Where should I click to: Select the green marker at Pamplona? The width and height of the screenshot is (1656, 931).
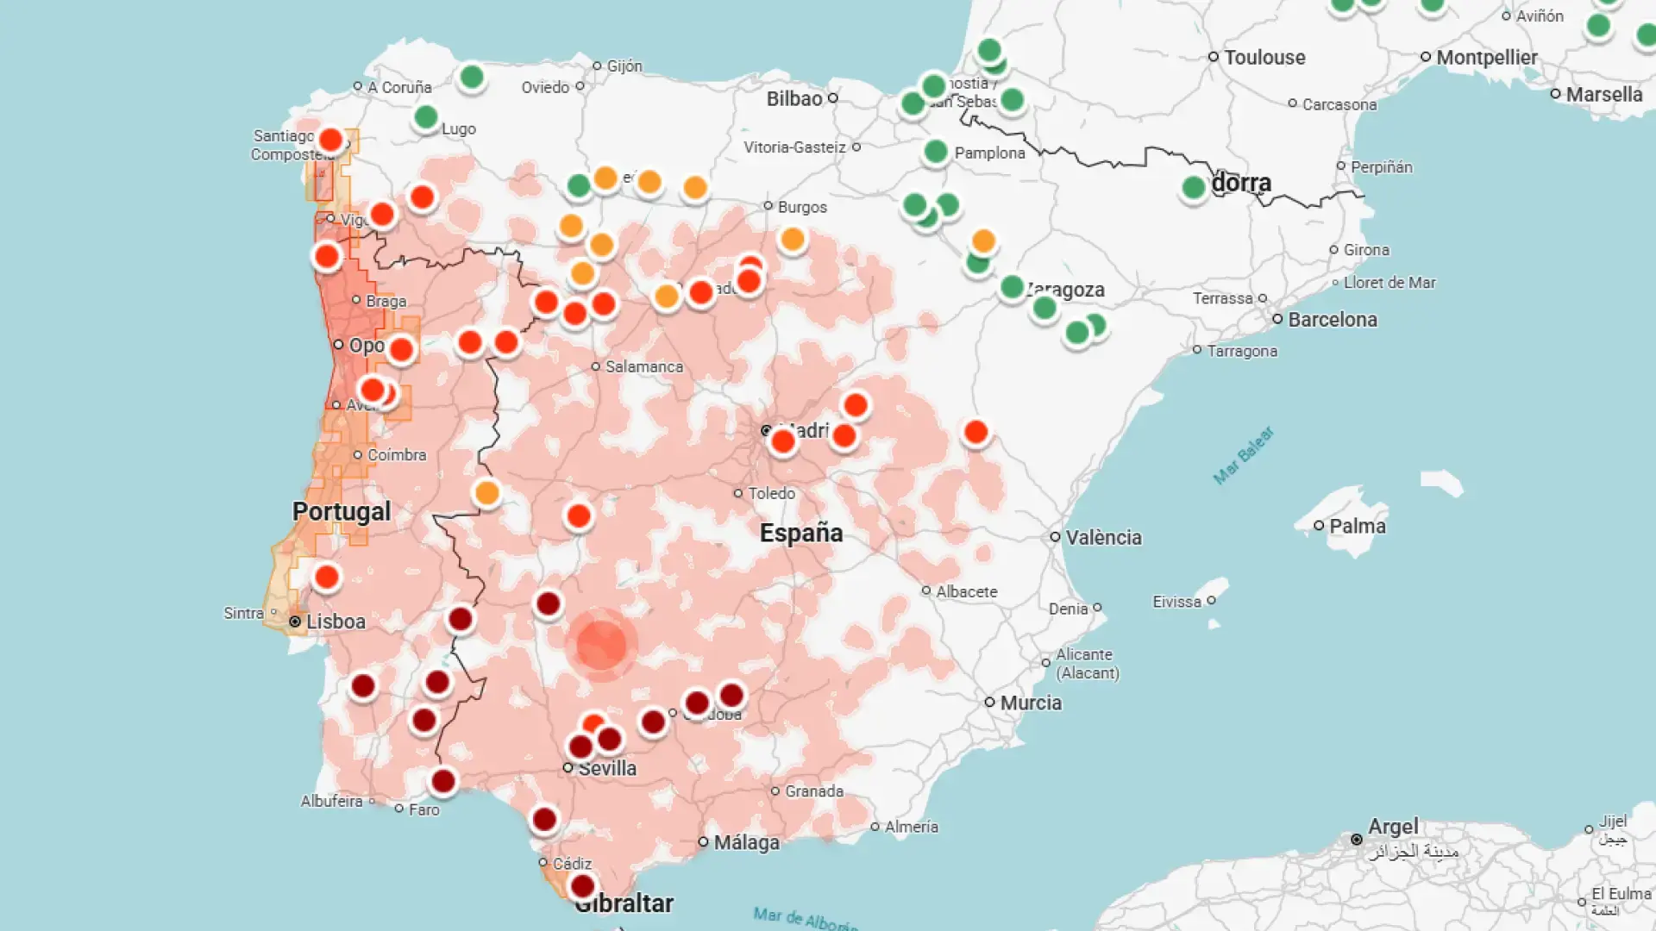935,153
